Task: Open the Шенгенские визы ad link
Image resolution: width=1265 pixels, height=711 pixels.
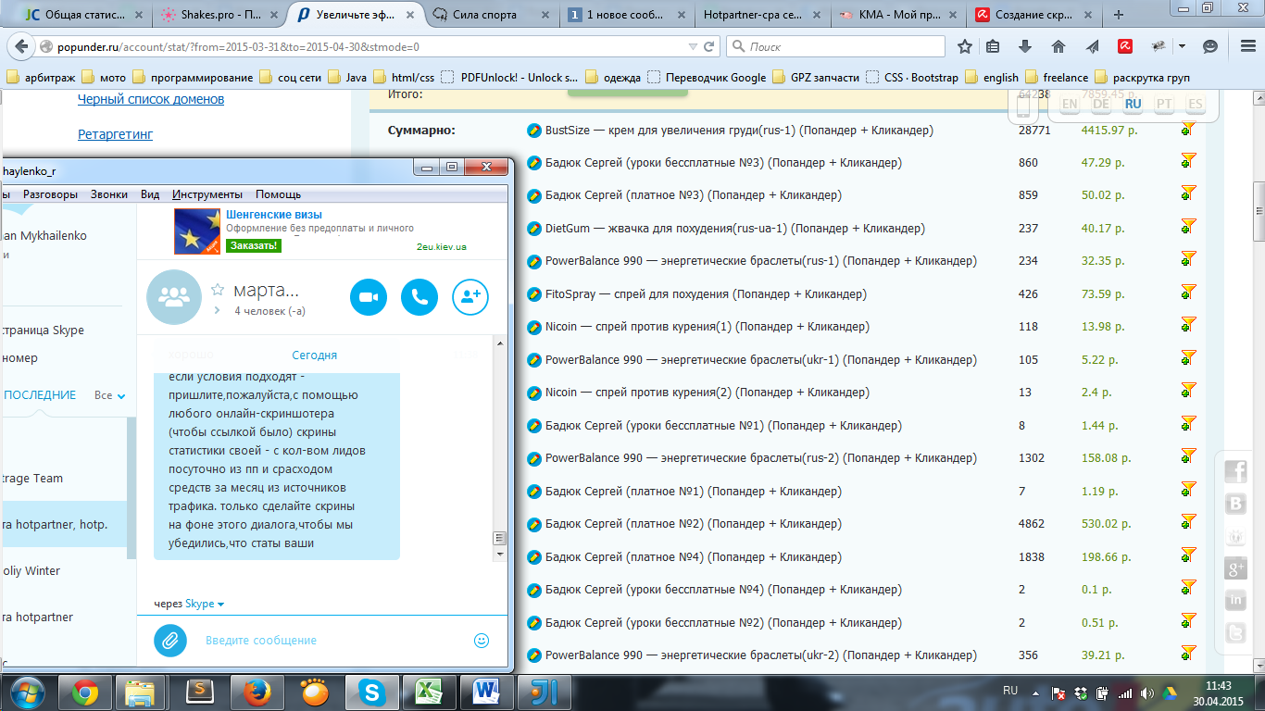Action: pos(274,215)
